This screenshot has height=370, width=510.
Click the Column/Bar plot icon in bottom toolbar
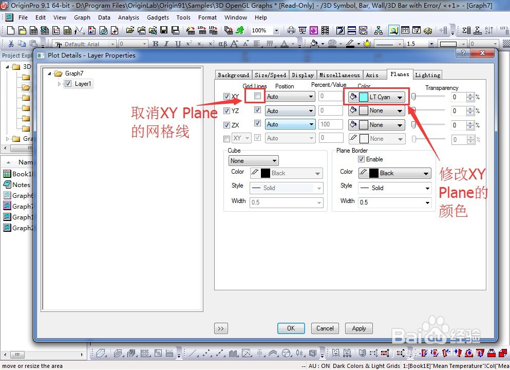click(x=233, y=353)
